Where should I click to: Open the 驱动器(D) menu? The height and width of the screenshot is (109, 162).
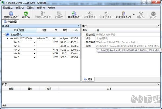tap(8, 8)
